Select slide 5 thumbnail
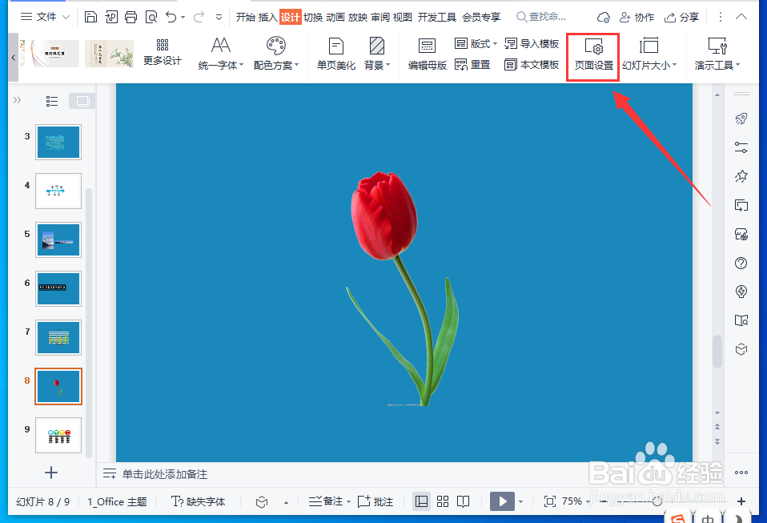The height and width of the screenshot is (523, 767). tap(58, 239)
